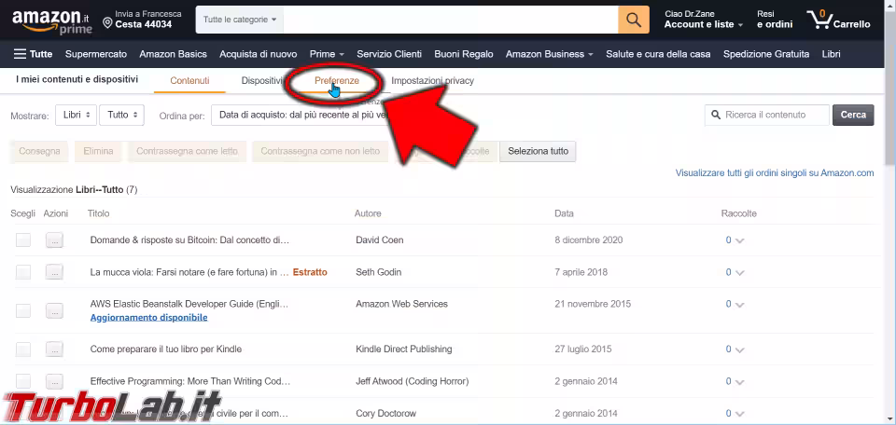
Task: Open the Prime navigation dropdown
Action: coord(327,54)
